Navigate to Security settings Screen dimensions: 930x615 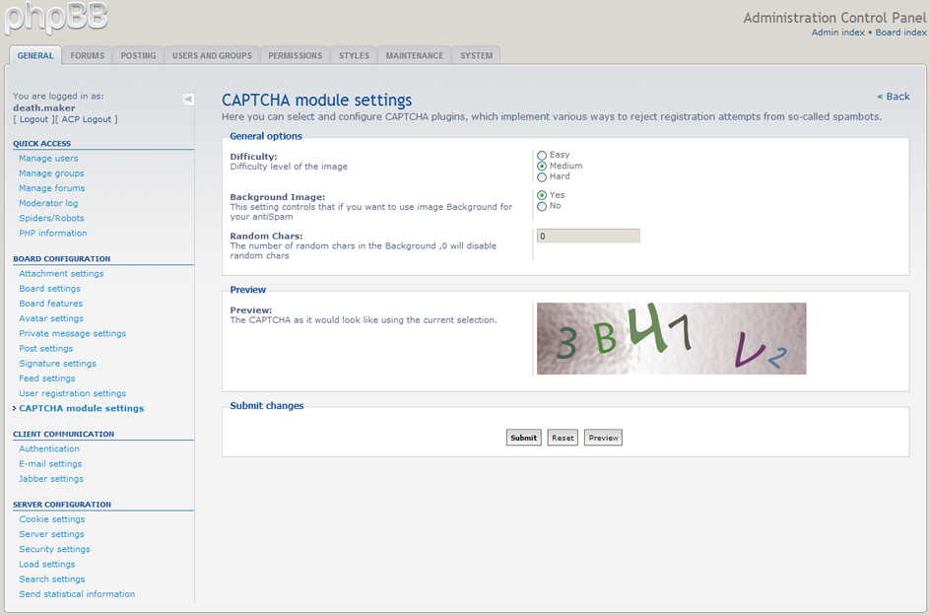[x=54, y=549]
